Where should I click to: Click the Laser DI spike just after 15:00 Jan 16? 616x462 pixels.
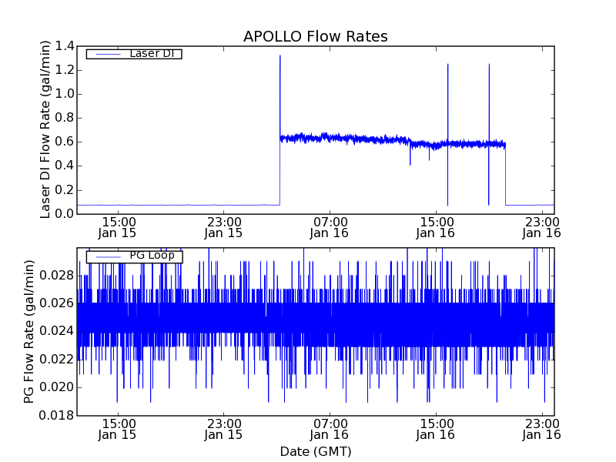point(447,65)
